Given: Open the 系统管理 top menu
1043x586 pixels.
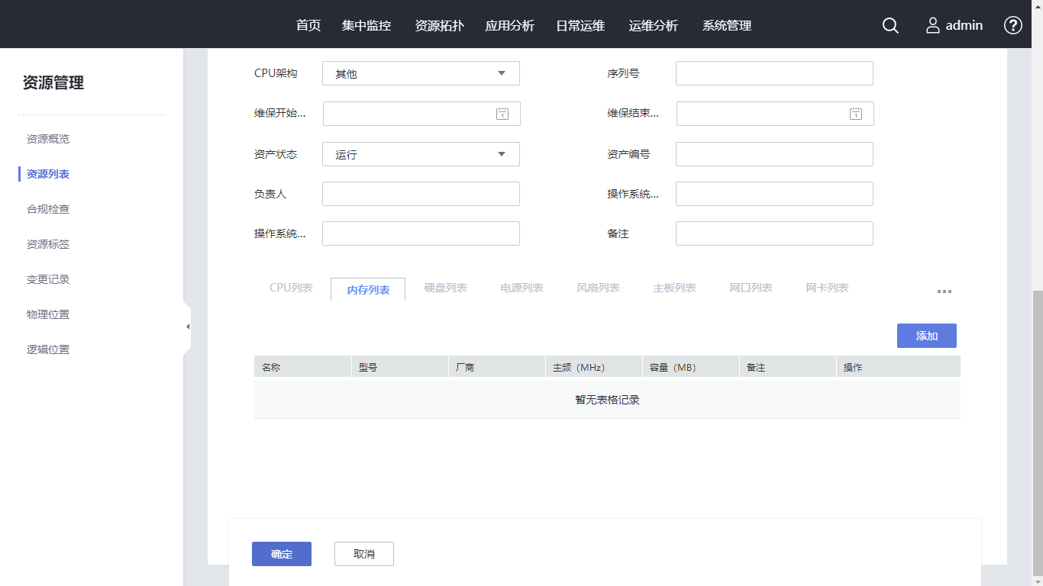Looking at the screenshot, I should pos(727,25).
